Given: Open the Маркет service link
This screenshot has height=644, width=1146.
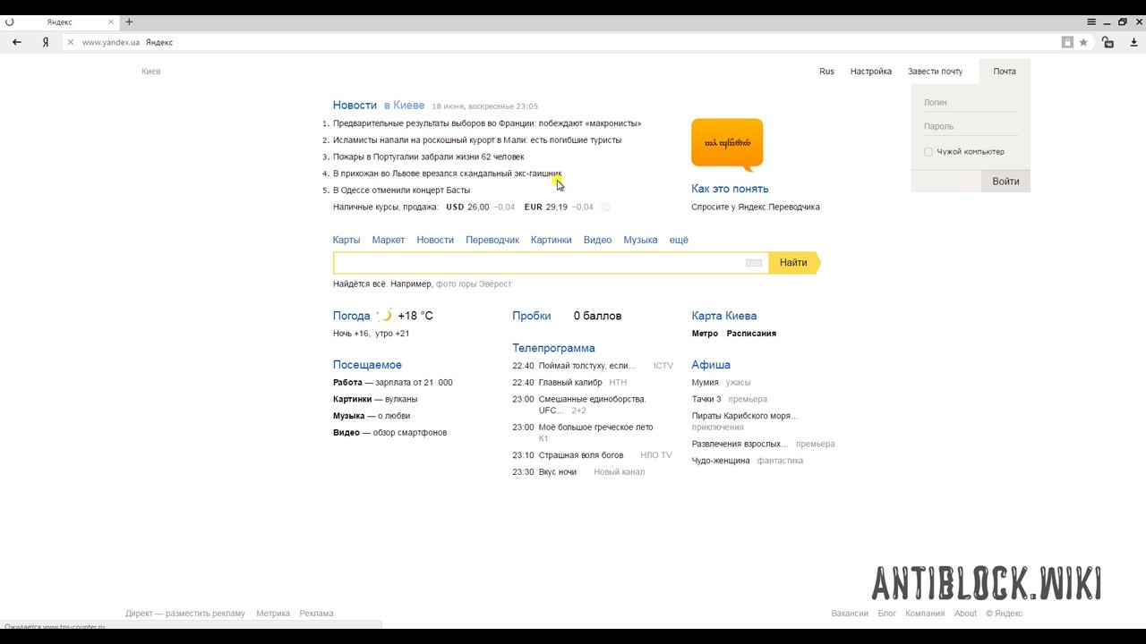Looking at the screenshot, I should coord(389,240).
